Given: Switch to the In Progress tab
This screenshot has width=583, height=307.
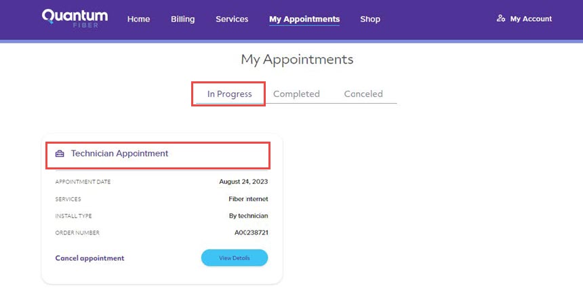Looking at the screenshot, I should point(229,94).
